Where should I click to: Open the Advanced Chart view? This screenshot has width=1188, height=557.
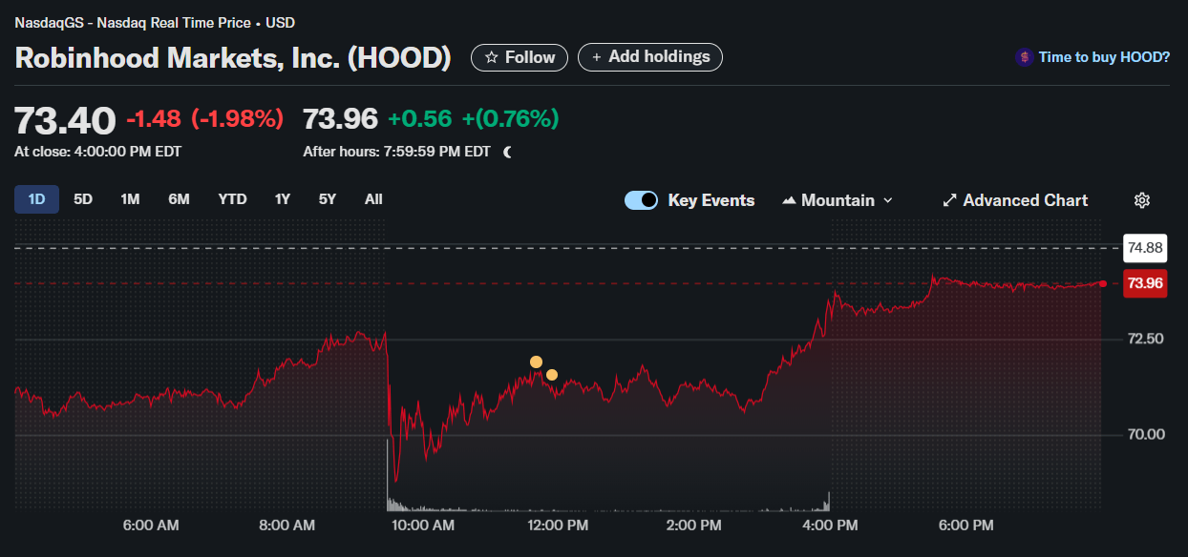1015,200
